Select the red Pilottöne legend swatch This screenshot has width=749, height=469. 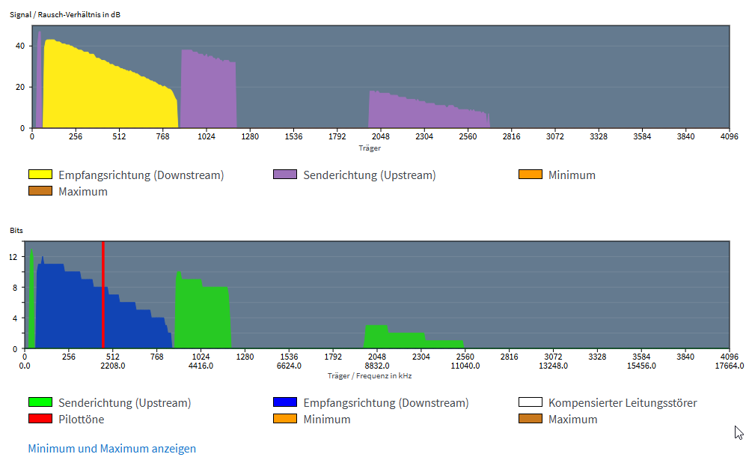coord(40,418)
